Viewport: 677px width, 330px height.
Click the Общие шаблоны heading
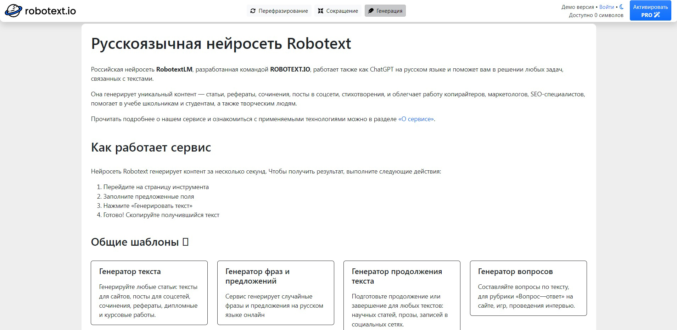tap(140, 242)
